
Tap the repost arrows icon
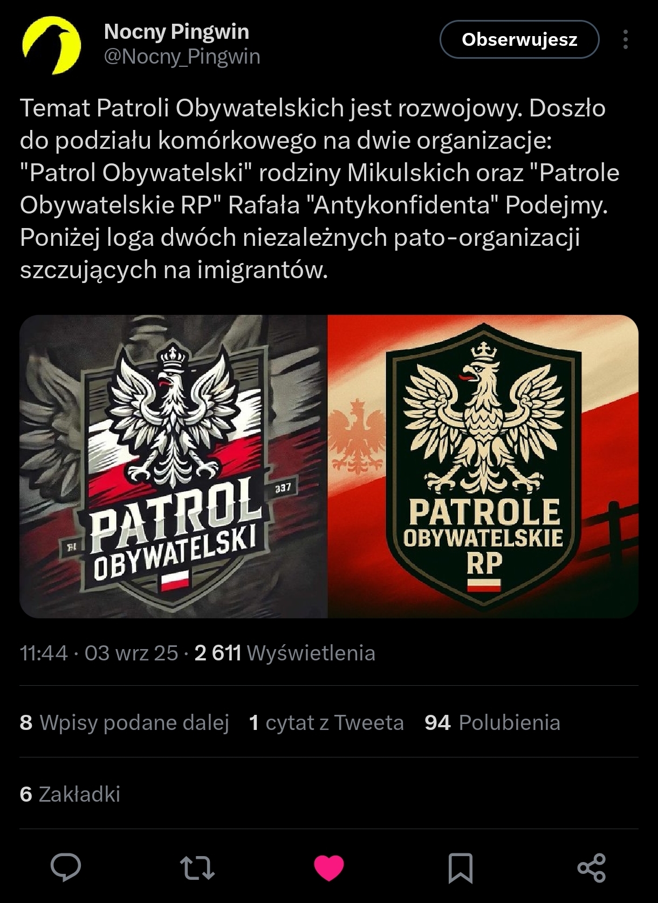[x=197, y=868]
